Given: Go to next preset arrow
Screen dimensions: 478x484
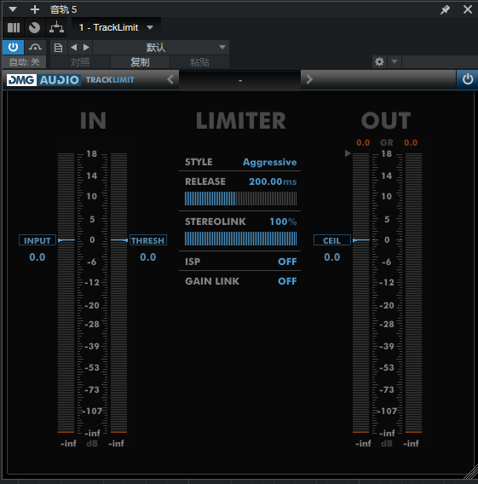Looking at the screenshot, I should point(86,47).
